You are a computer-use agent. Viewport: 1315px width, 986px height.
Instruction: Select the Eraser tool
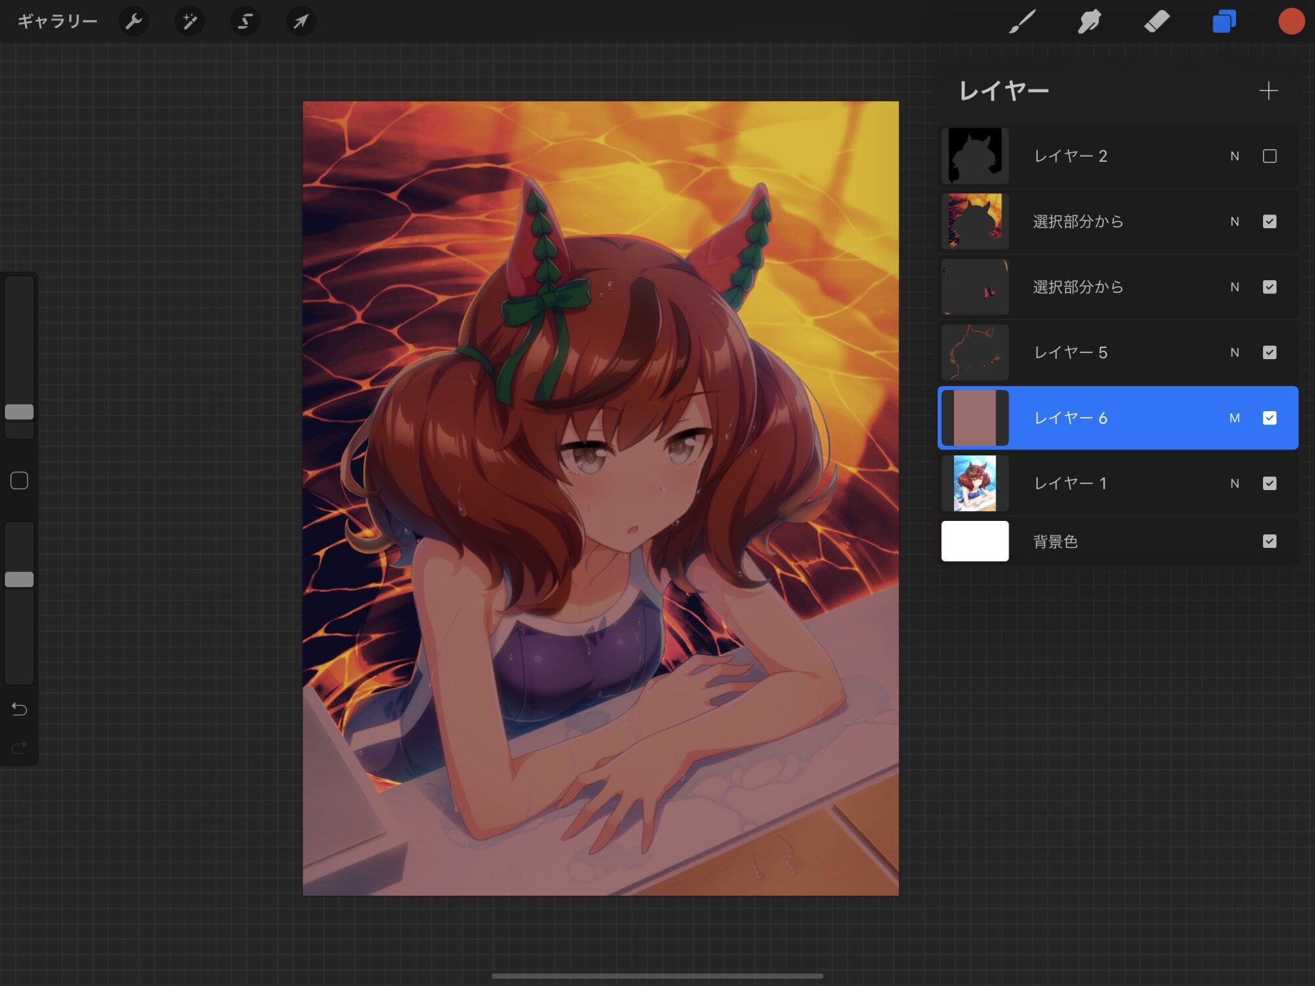coord(1157,22)
